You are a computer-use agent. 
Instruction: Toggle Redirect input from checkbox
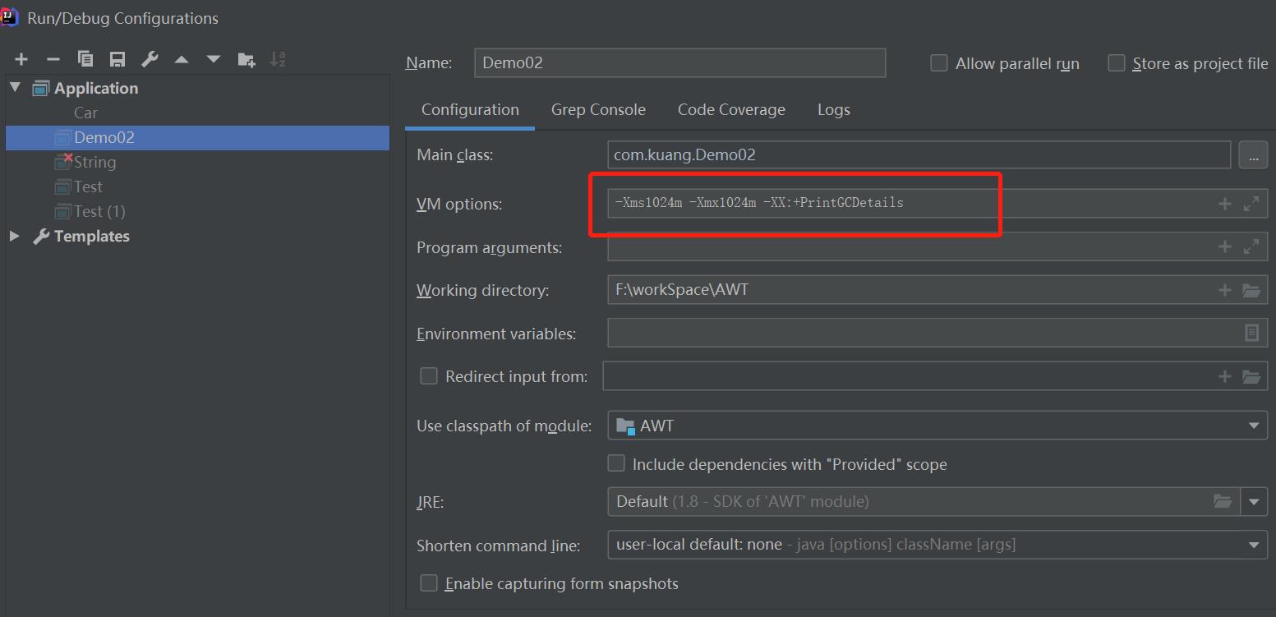pos(429,375)
